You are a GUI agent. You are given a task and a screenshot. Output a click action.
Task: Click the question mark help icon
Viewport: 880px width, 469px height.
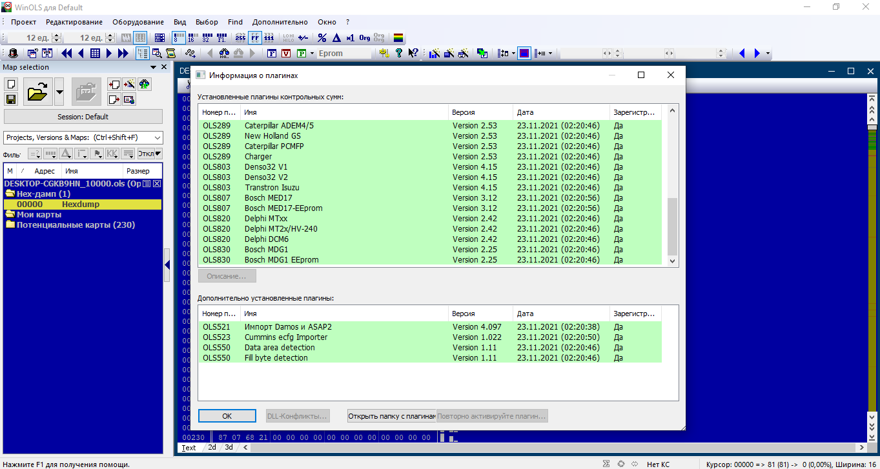click(x=399, y=54)
